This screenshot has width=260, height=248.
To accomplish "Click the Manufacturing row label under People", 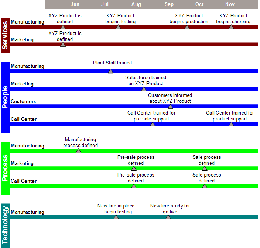I will click(x=28, y=66).
